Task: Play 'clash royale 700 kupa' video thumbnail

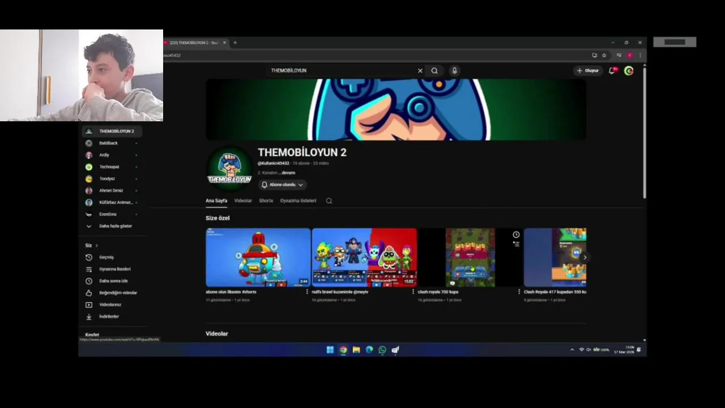Action: coord(470,257)
